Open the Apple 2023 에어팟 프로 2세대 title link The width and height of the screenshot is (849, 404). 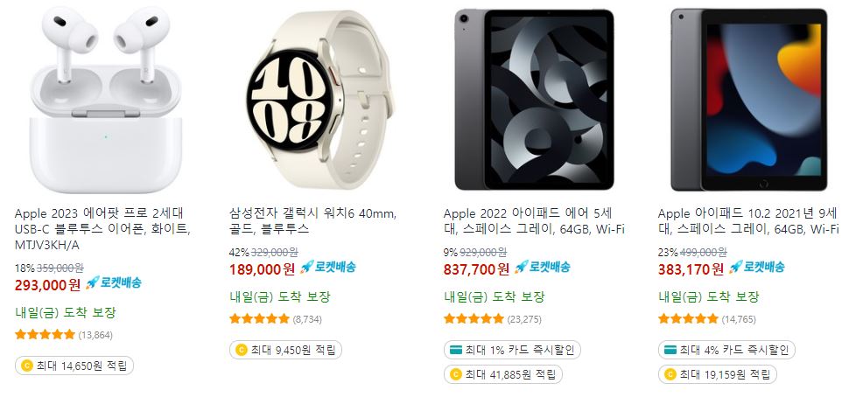click(x=102, y=229)
